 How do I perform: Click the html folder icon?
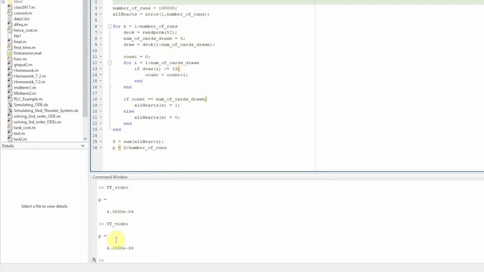tap(10, 2)
